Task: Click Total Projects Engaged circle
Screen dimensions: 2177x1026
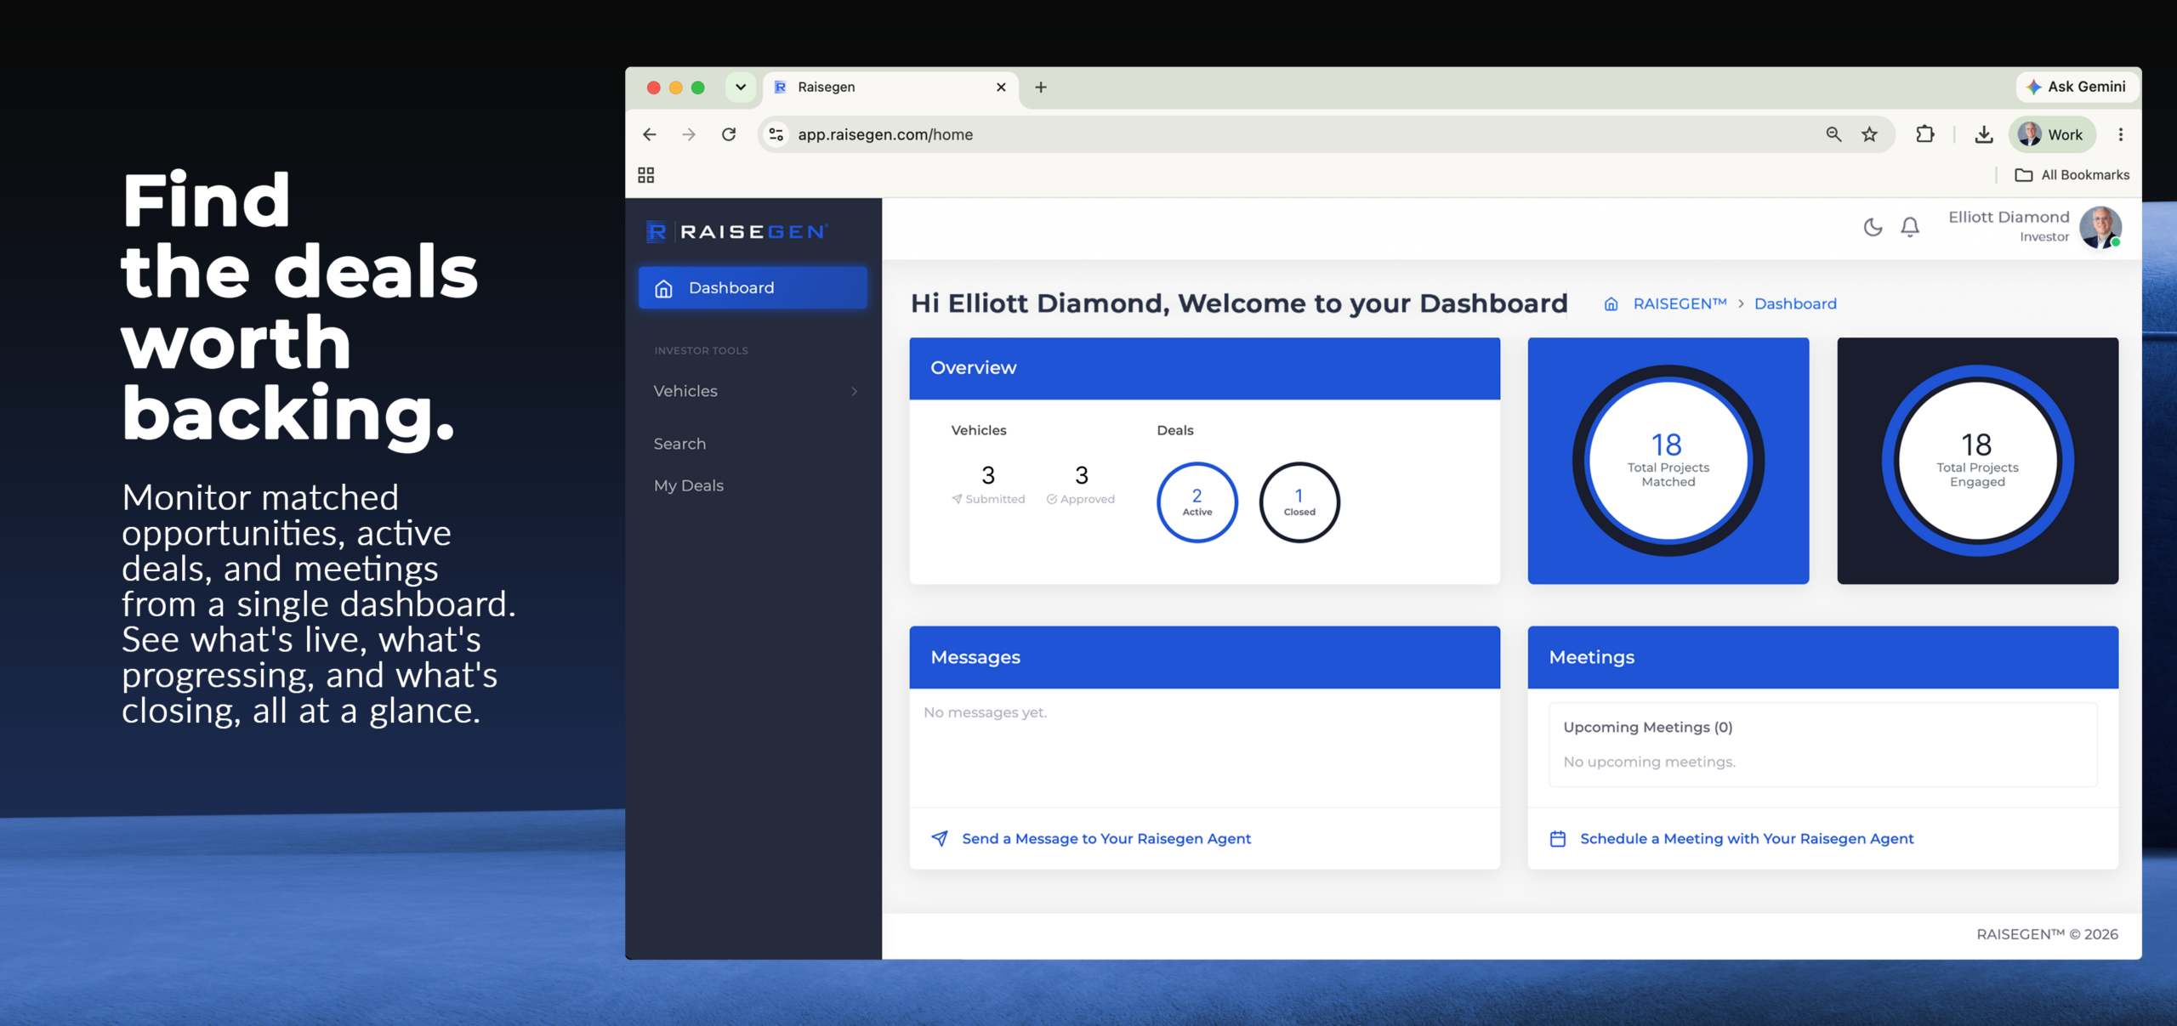Action: click(x=1977, y=461)
